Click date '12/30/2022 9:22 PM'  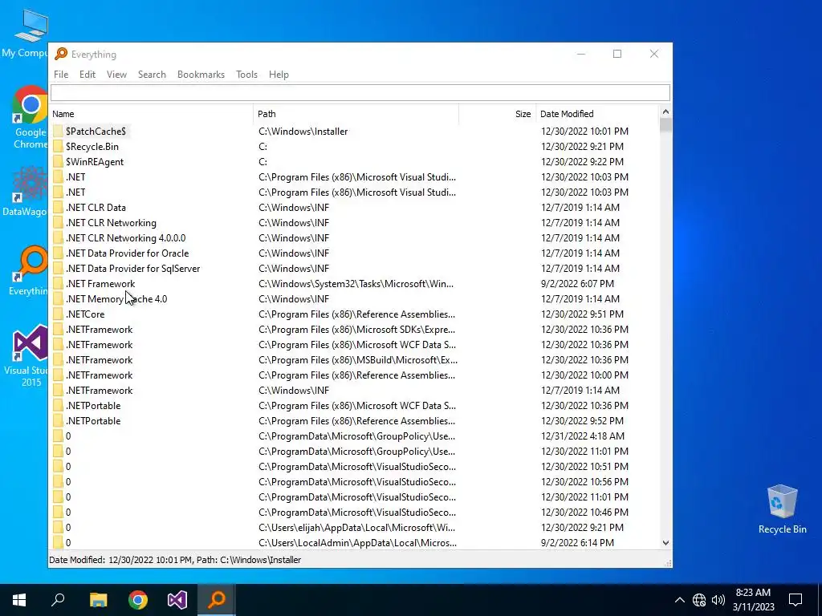tap(582, 162)
